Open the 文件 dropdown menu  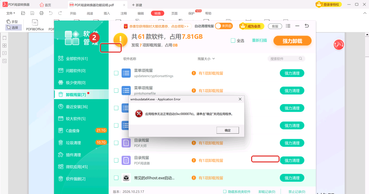[x=11, y=13]
